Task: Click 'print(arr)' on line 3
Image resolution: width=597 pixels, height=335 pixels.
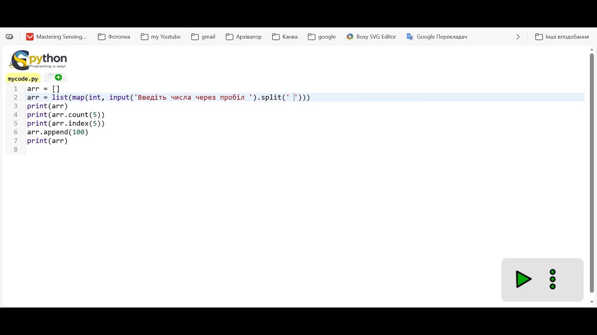Action: pos(48,106)
